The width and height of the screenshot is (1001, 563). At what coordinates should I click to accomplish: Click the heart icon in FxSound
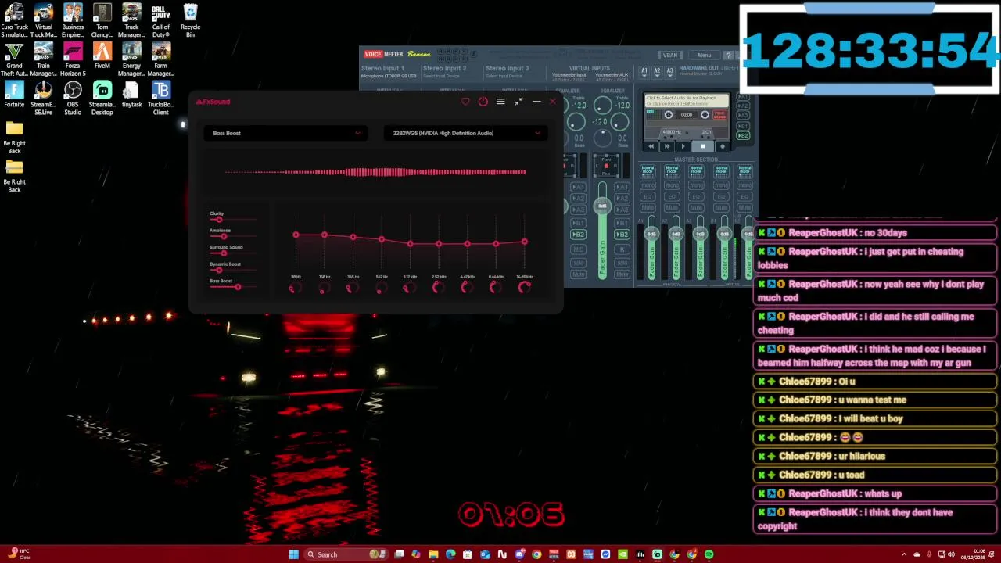(465, 102)
